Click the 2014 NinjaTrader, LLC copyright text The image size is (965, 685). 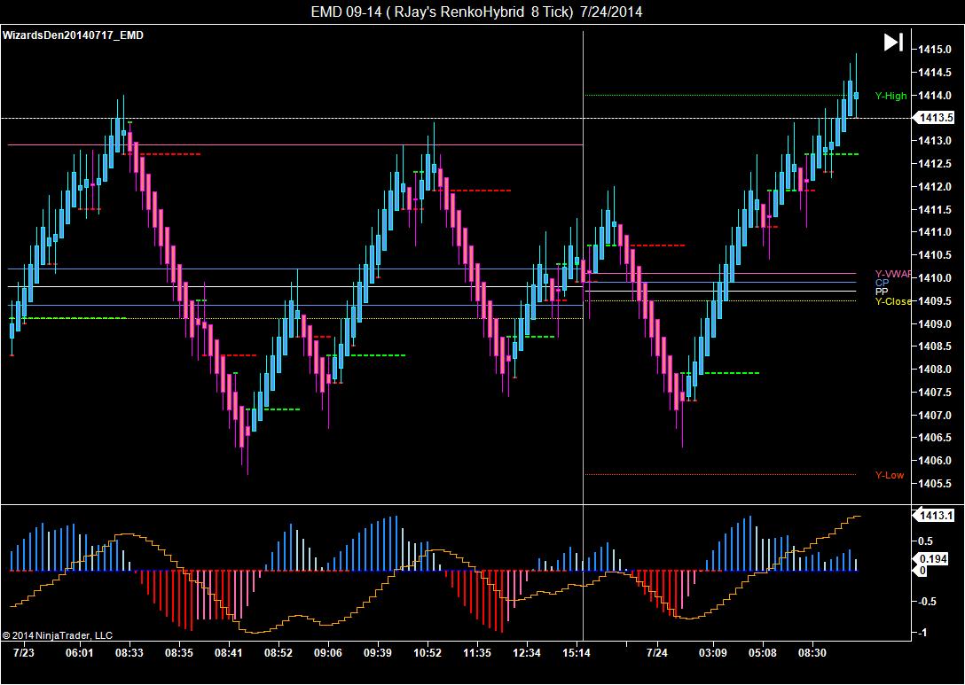tap(58, 635)
